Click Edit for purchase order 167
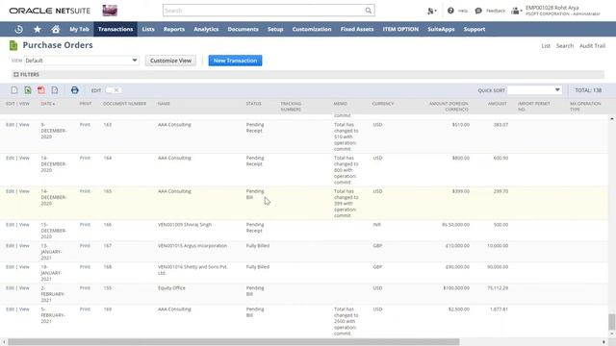 tap(10, 246)
